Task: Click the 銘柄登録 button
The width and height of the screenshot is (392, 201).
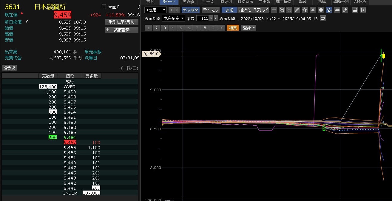Action: pyautogui.click(x=122, y=30)
